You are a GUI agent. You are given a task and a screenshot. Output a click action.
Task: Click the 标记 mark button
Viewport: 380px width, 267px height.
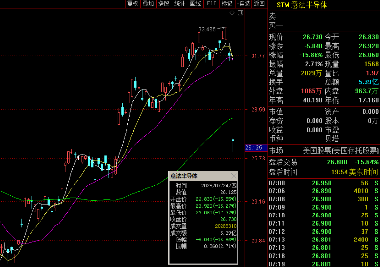pyautogui.click(x=227, y=3)
